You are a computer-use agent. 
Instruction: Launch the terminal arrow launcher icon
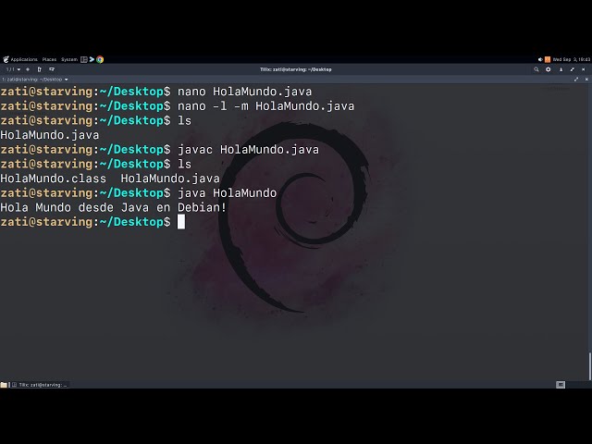pos(92,59)
